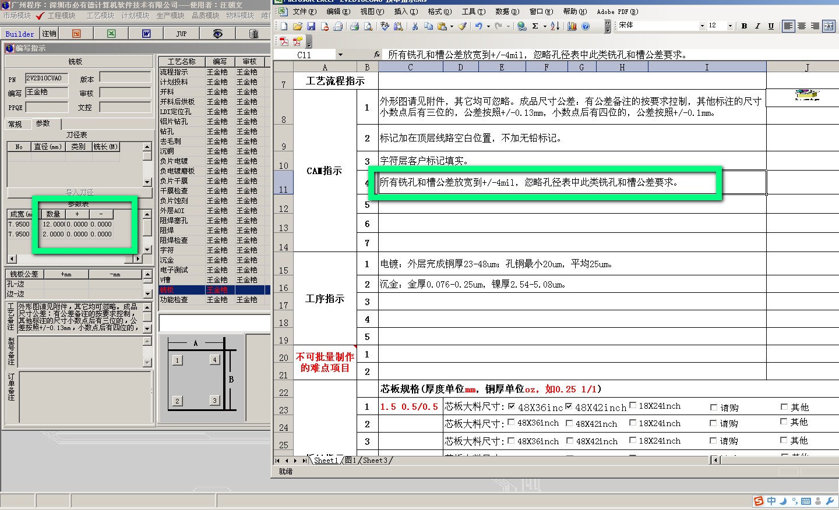
Task: Click the Save disk icon in Excel
Action: 311,26
